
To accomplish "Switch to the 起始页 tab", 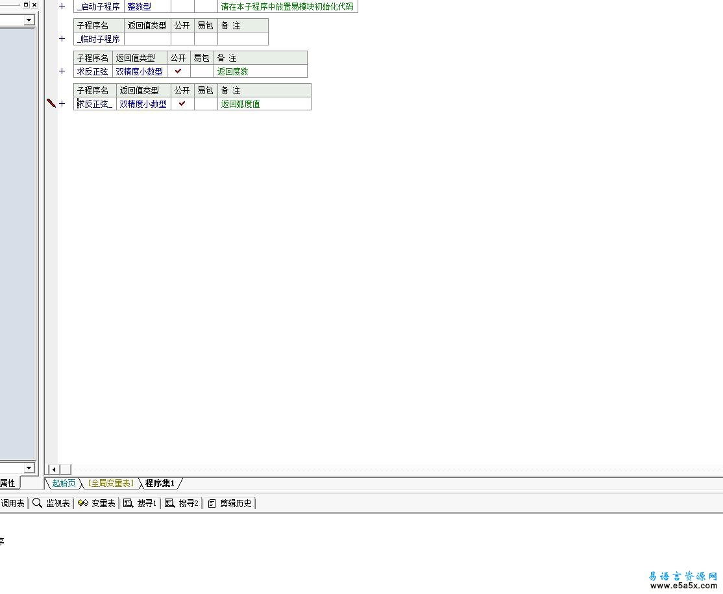I will pyautogui.click(x=63, y=483).
